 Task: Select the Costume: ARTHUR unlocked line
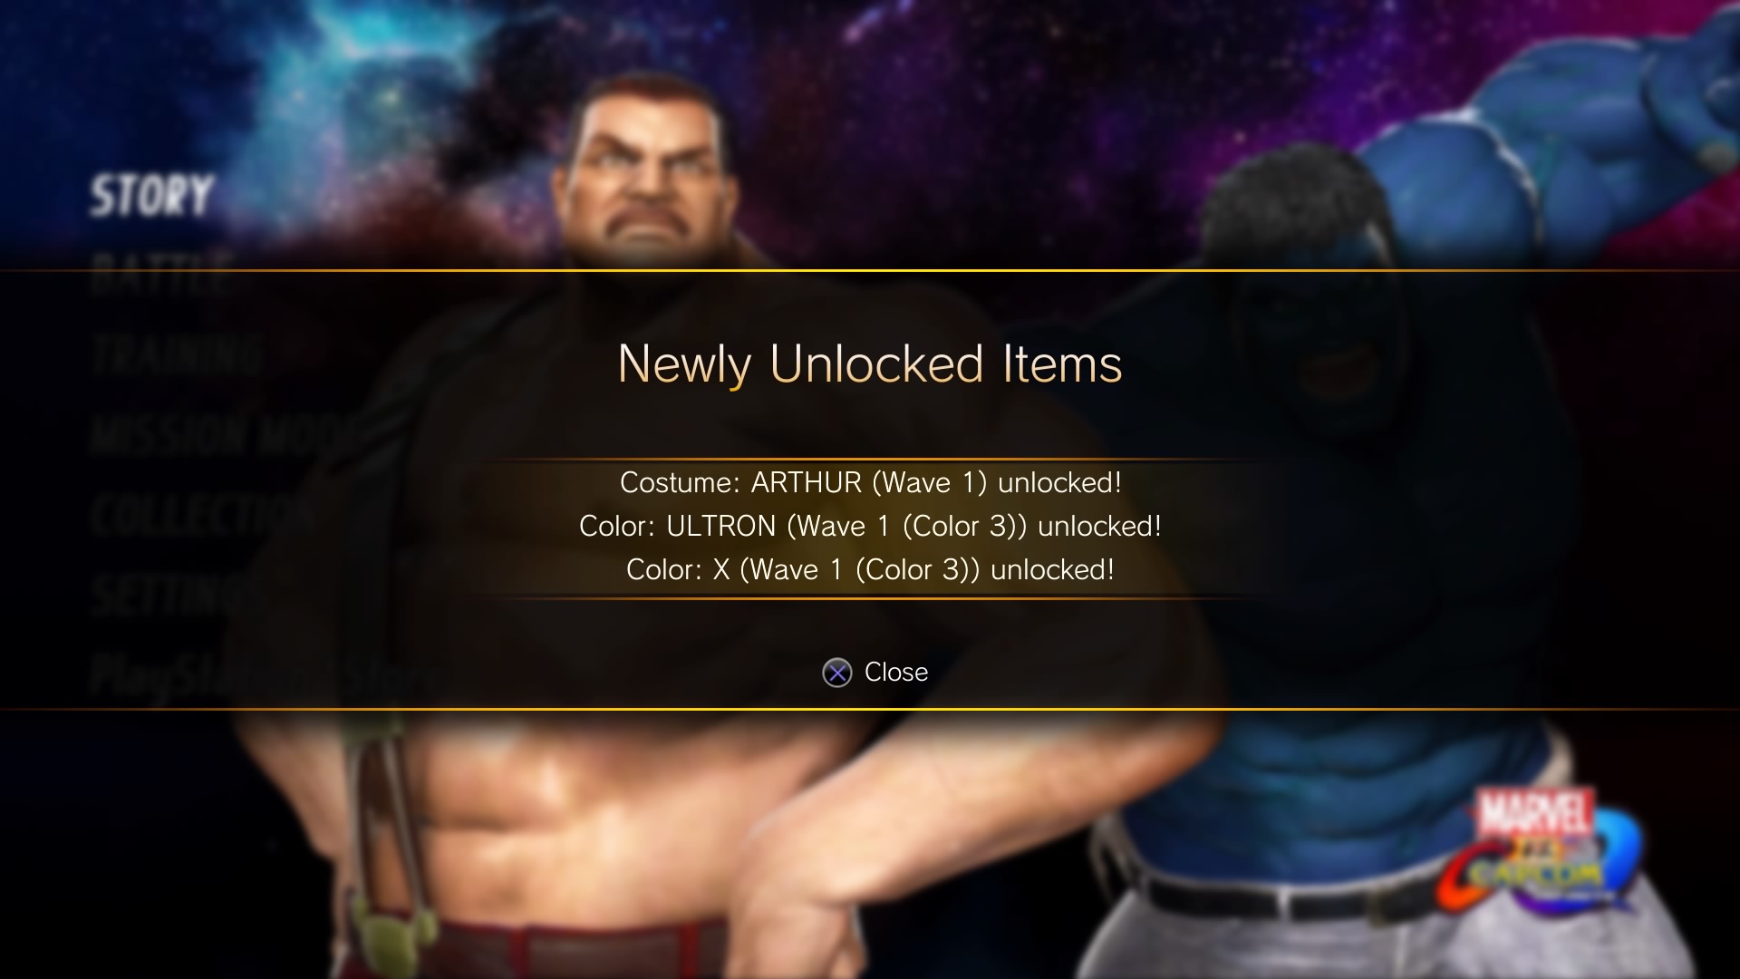pos(870,482)
